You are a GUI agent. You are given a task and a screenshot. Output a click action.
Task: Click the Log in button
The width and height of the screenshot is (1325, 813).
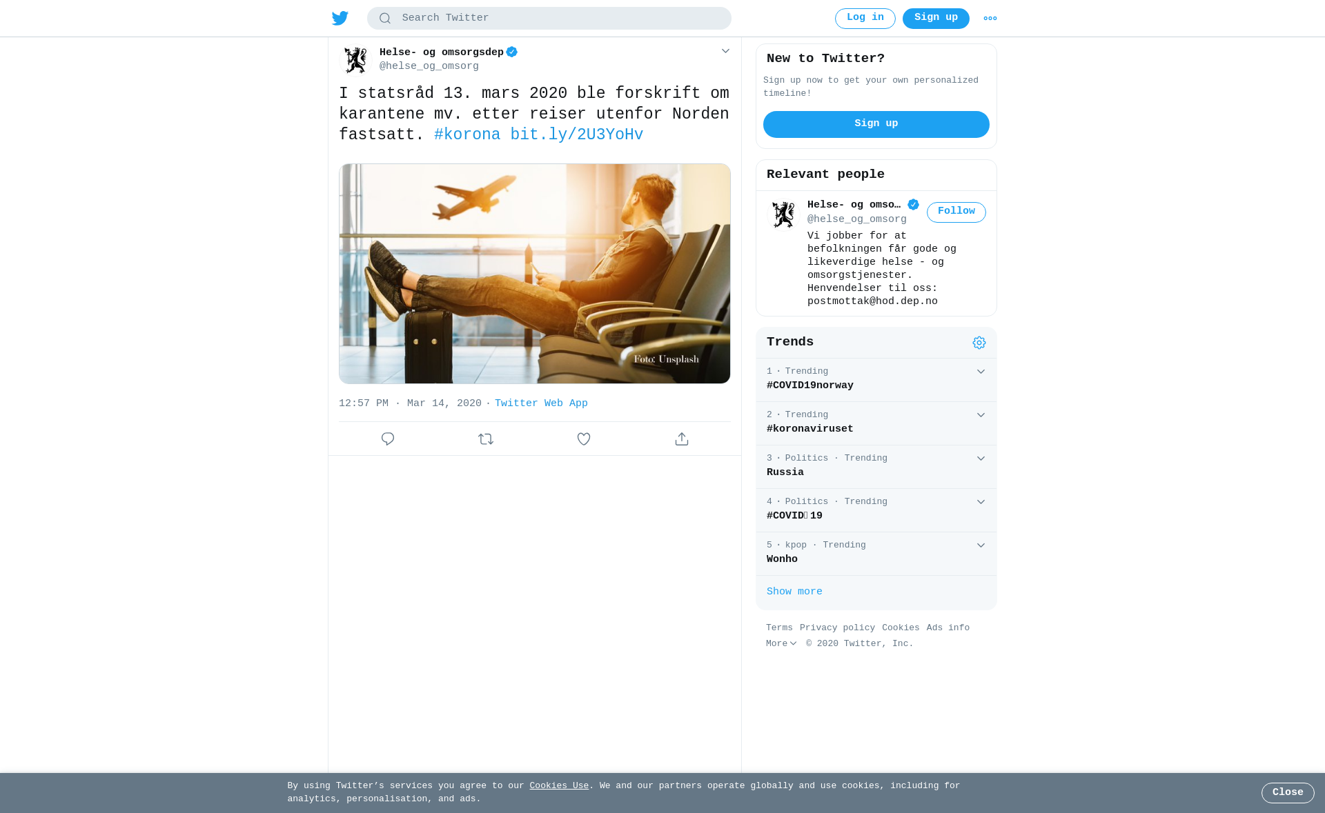[865, 19]
